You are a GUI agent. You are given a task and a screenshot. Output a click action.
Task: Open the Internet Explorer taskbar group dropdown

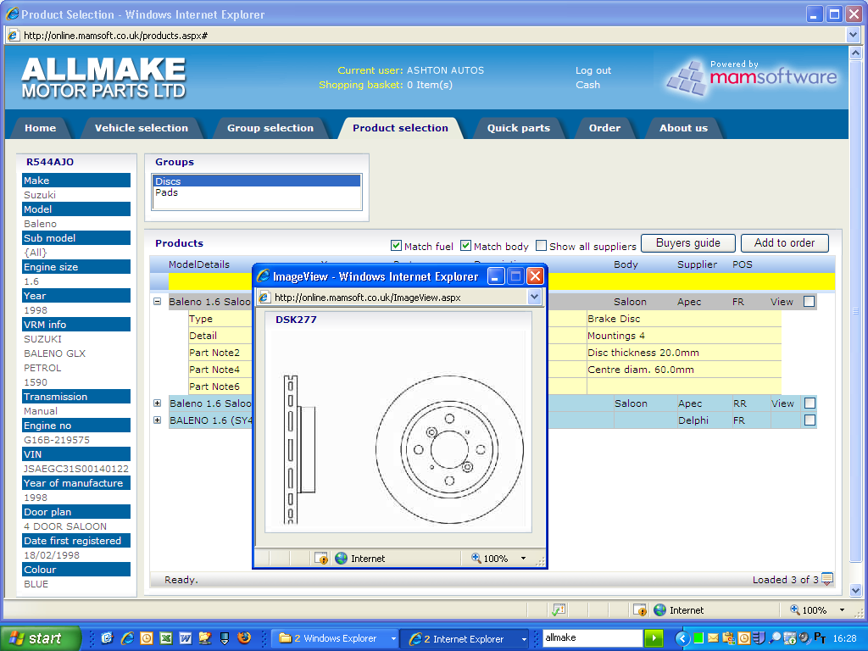coord(524,639)
